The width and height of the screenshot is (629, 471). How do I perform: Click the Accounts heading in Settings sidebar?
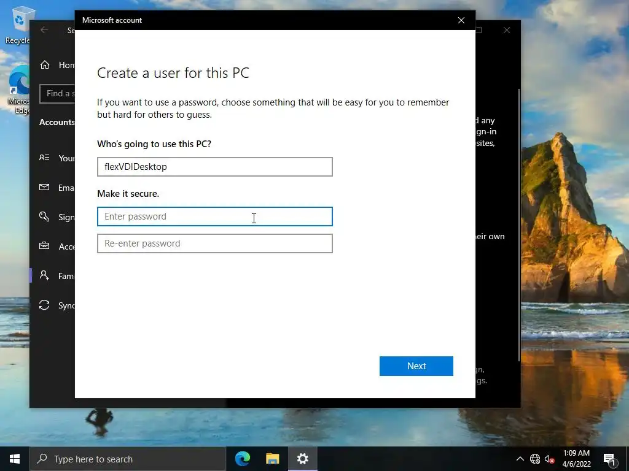[57, 122]
